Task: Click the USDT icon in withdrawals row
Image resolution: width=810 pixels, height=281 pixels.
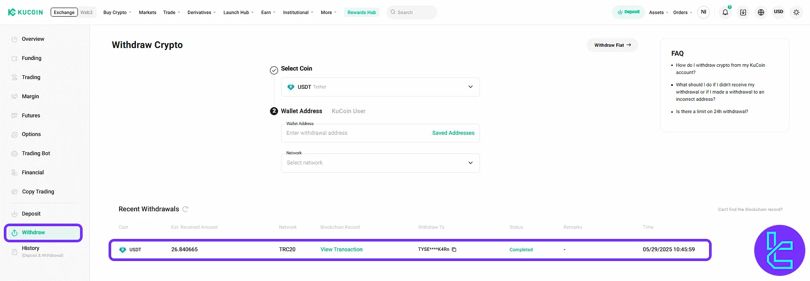Action: (123, 250)
